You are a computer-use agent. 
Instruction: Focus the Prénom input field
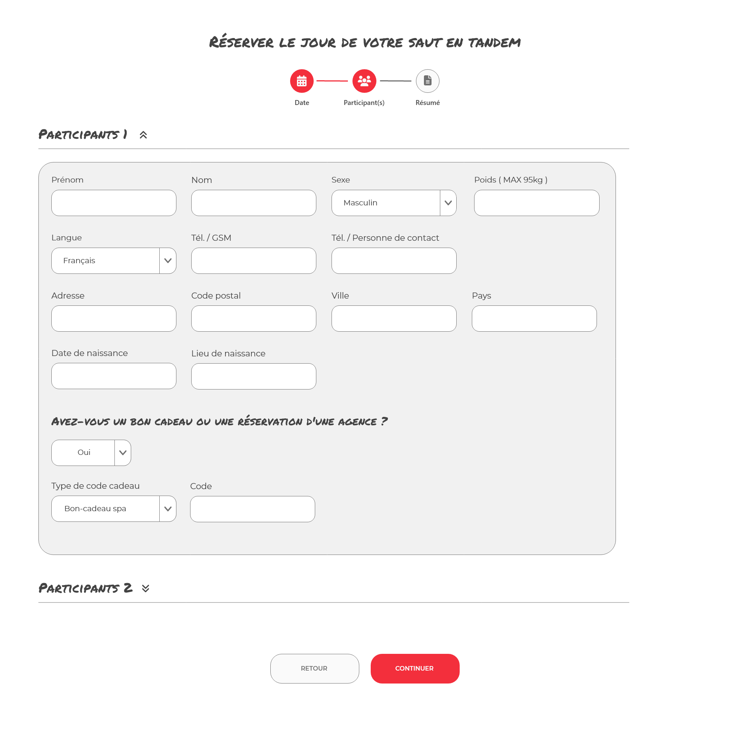pos(113,203)
